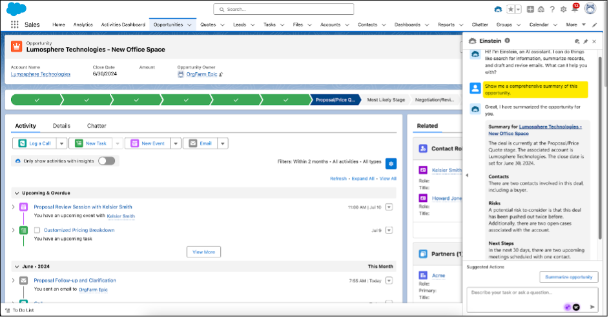609x318 pixels.
Task: Click New Task button
Action: point(90,143)
